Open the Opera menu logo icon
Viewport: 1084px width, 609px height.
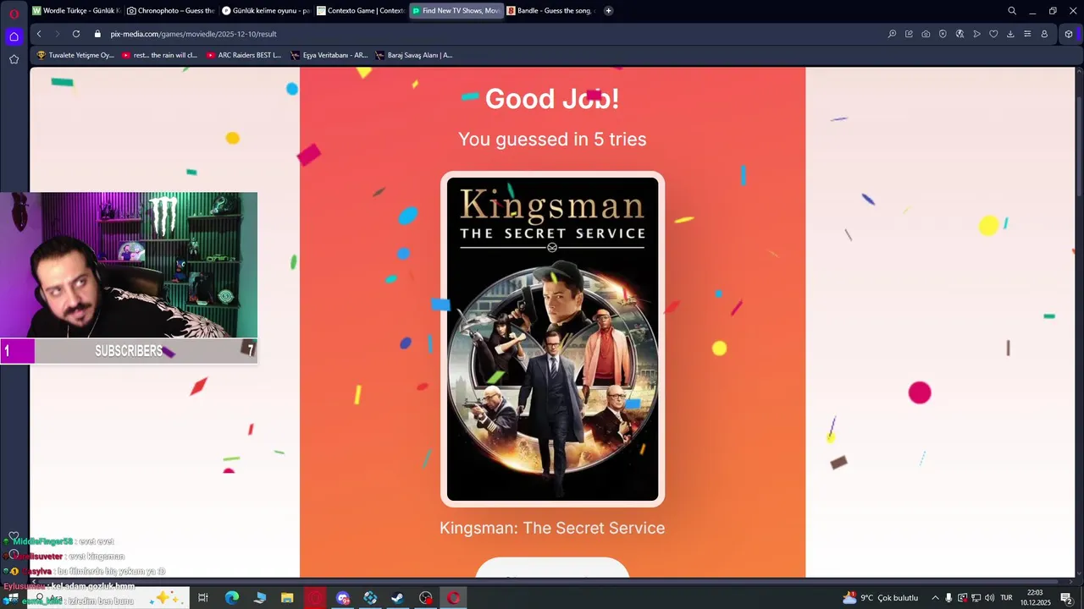14,13
